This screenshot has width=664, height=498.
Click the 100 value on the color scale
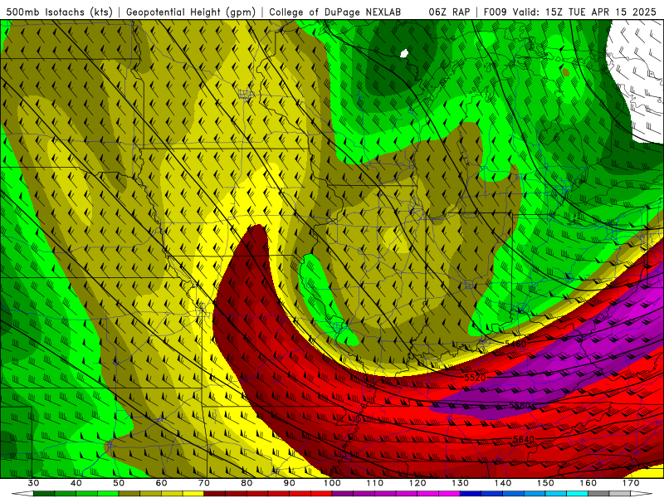[332, 483]
